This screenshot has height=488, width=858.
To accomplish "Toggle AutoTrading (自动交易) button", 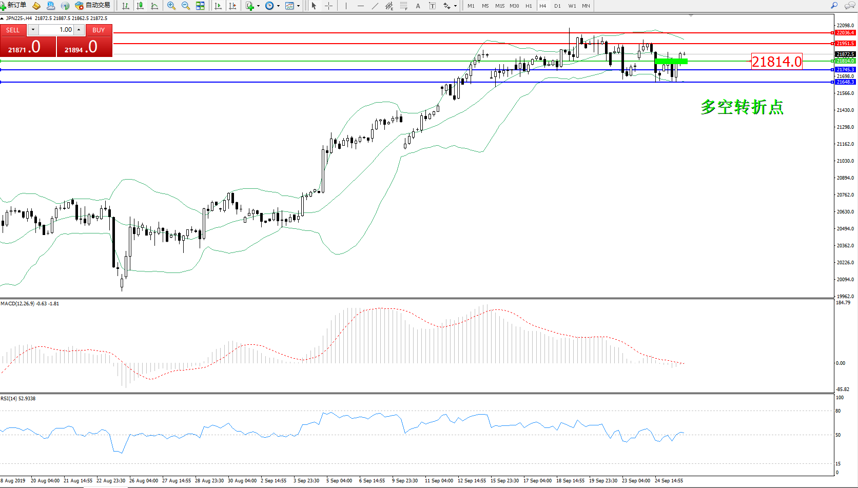I will click(x=93, y=6).
